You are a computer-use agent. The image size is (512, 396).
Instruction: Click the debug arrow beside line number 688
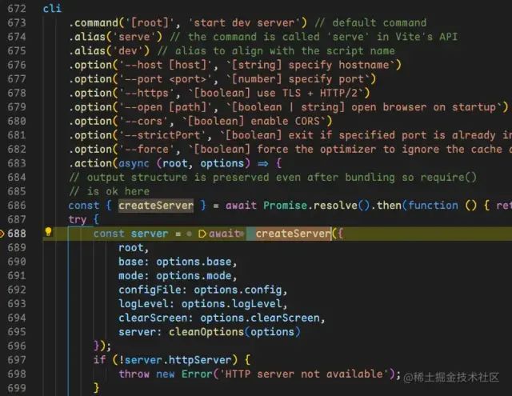click(x=2, y=234)
